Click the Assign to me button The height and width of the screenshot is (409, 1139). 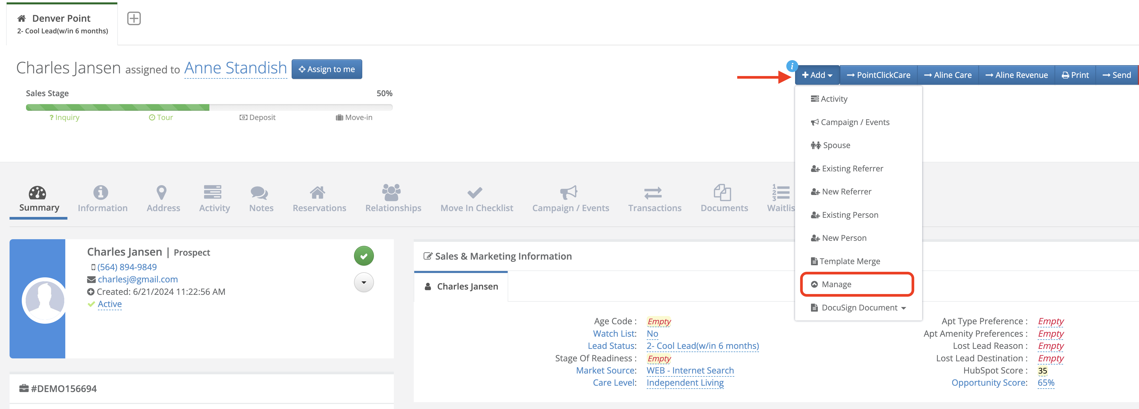pos(326,69)
